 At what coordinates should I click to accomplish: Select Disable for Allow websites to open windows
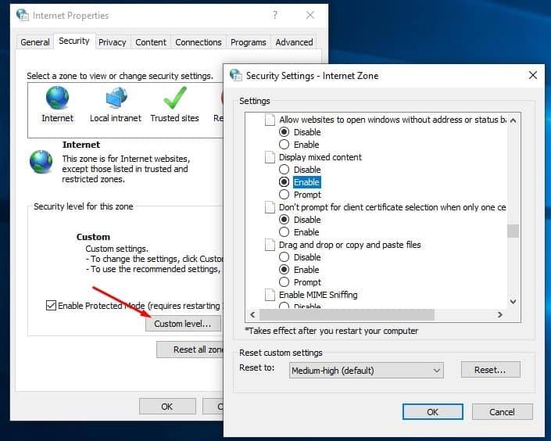[284, 132]
